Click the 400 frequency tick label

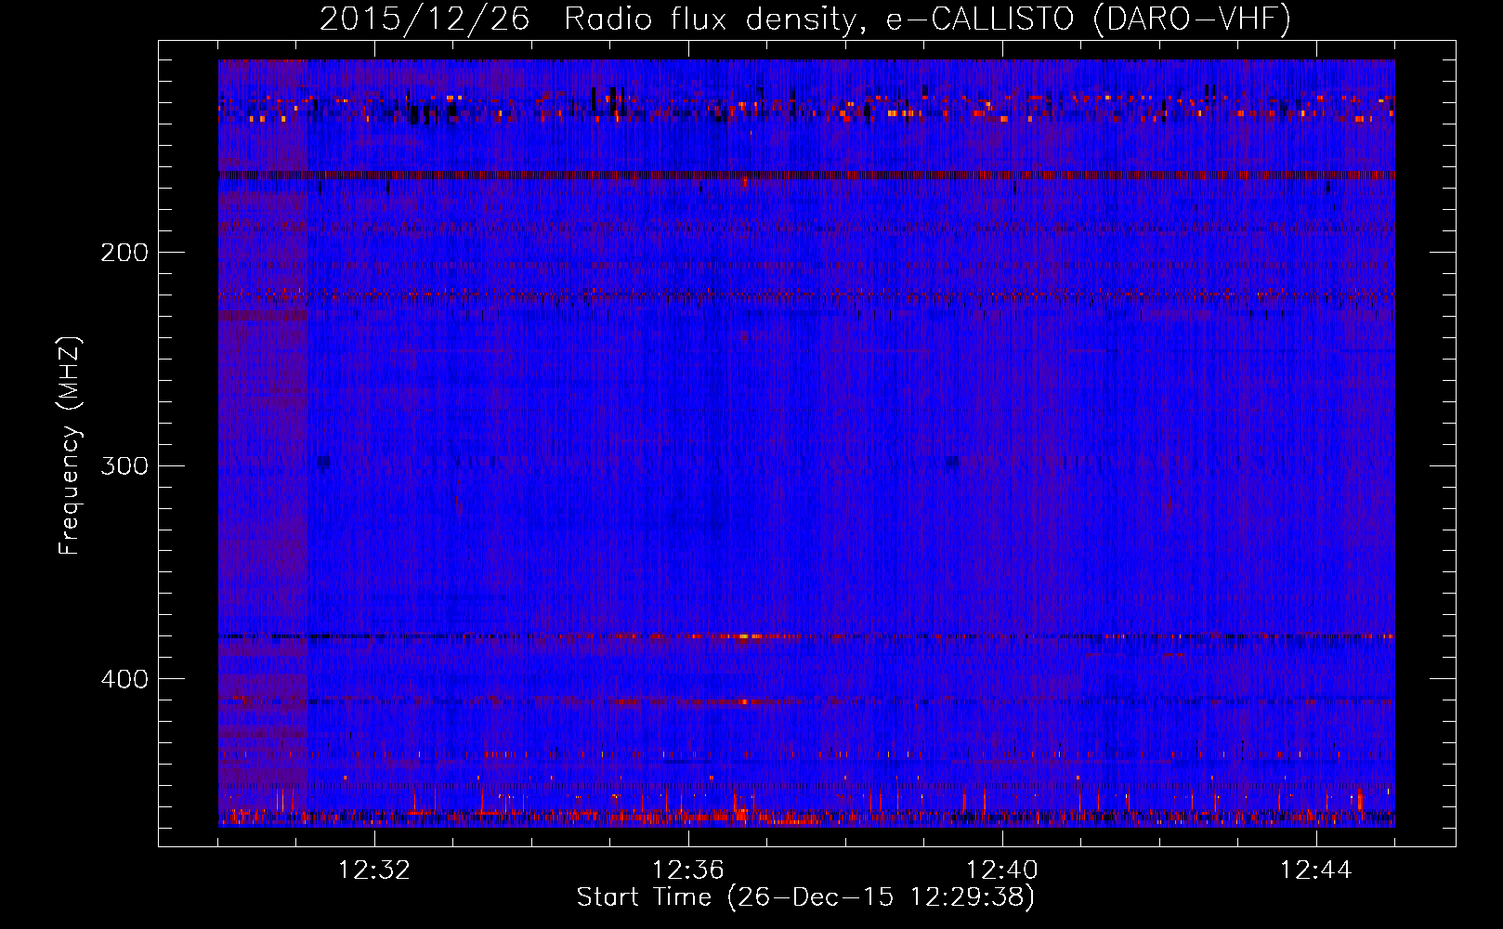124,679
